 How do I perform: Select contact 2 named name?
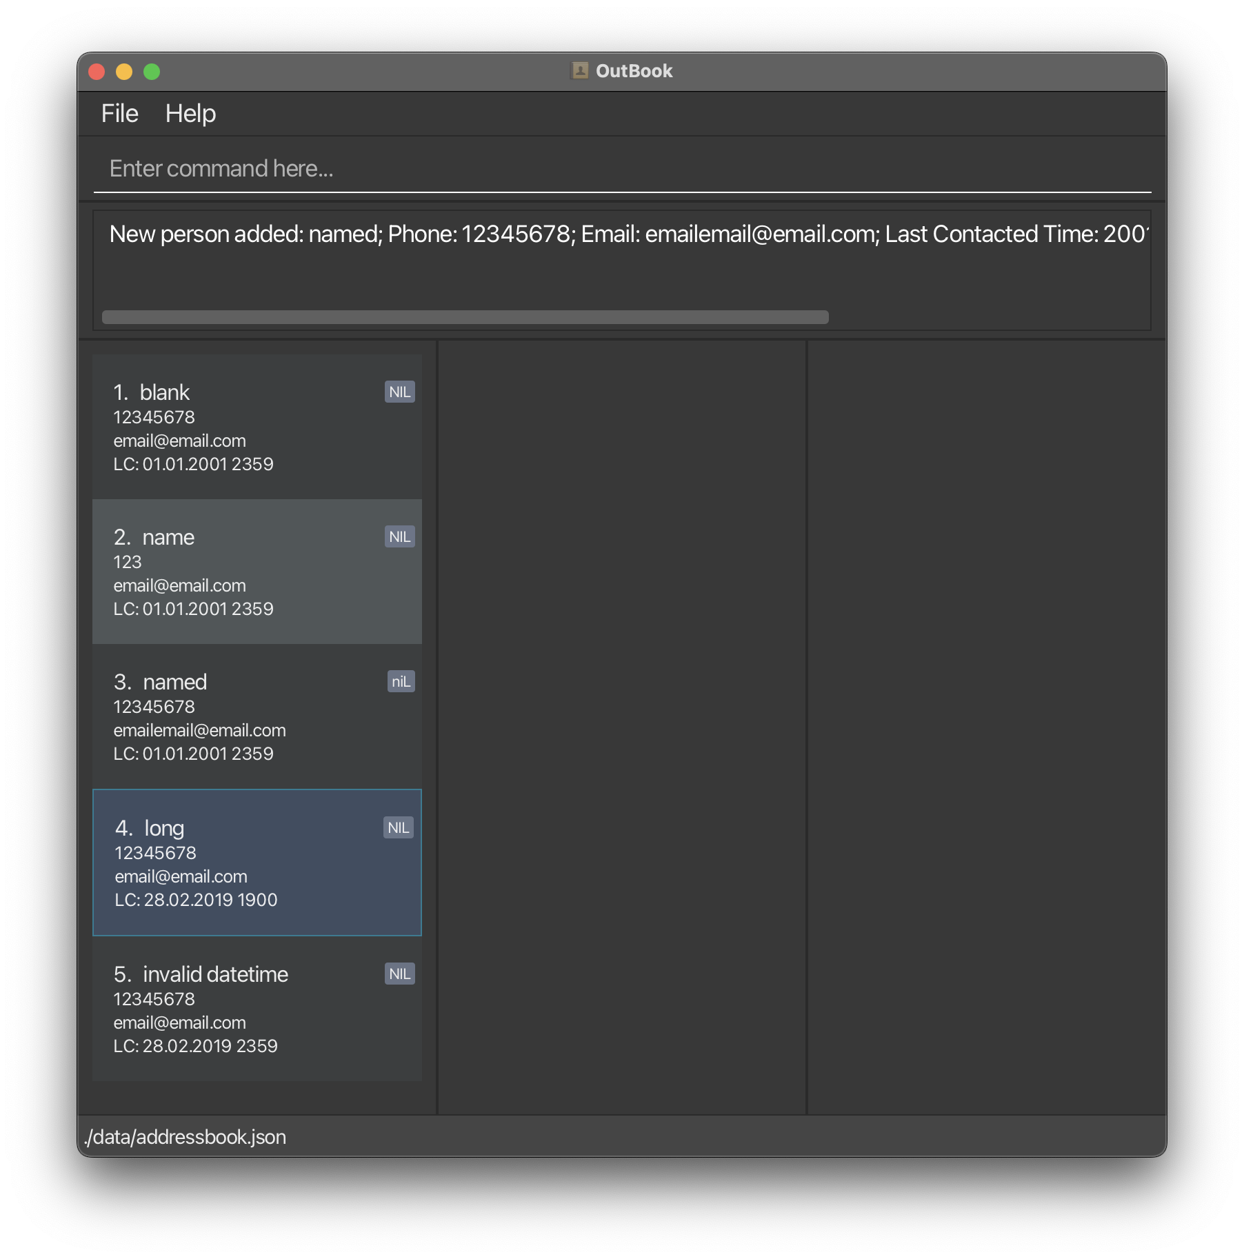click(257, 572)
